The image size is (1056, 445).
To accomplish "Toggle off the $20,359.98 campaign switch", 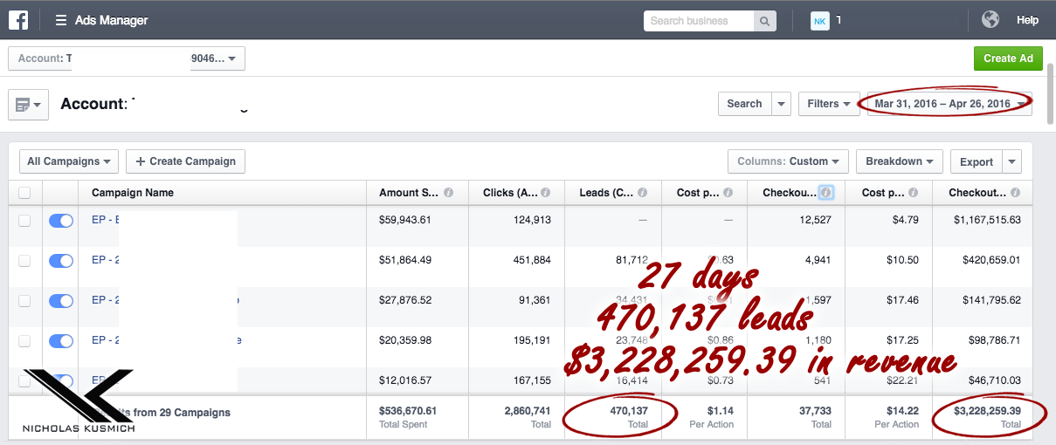I will click(61, 340).
